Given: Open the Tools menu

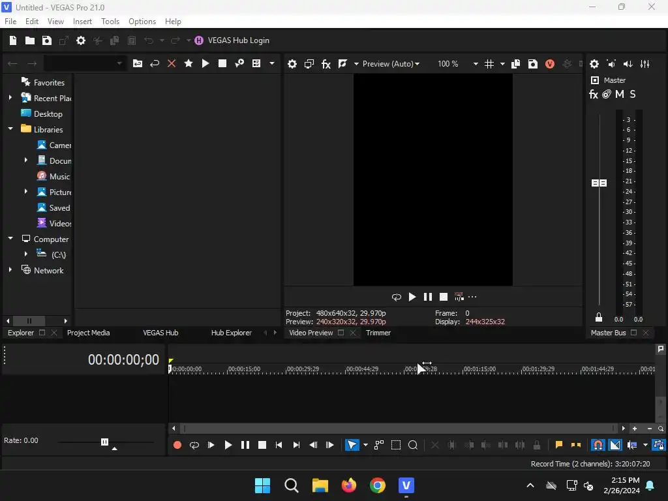Looking at the screenshot, I should 110,22.
